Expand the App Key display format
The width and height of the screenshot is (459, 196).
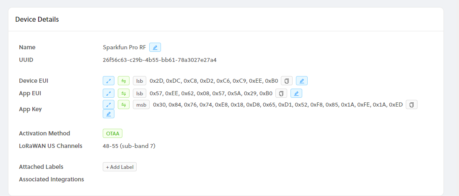coord(109,105)
